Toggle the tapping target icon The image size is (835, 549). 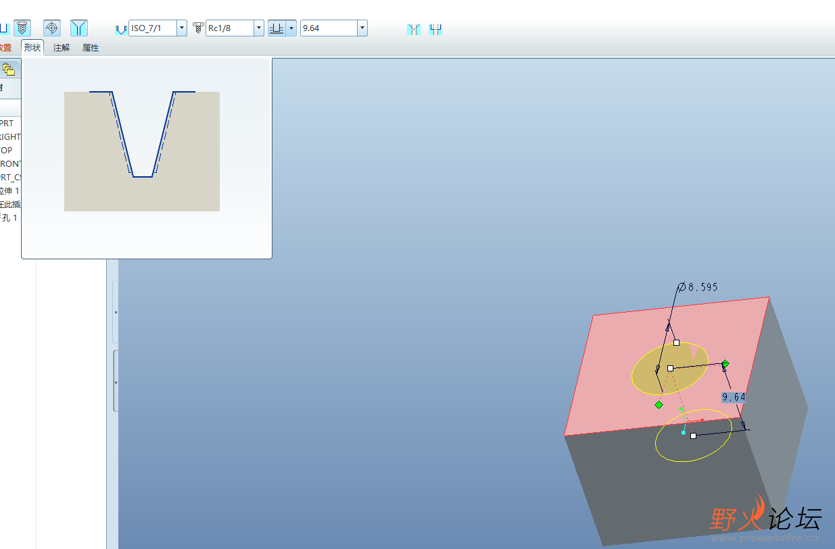tap(52, 28)
